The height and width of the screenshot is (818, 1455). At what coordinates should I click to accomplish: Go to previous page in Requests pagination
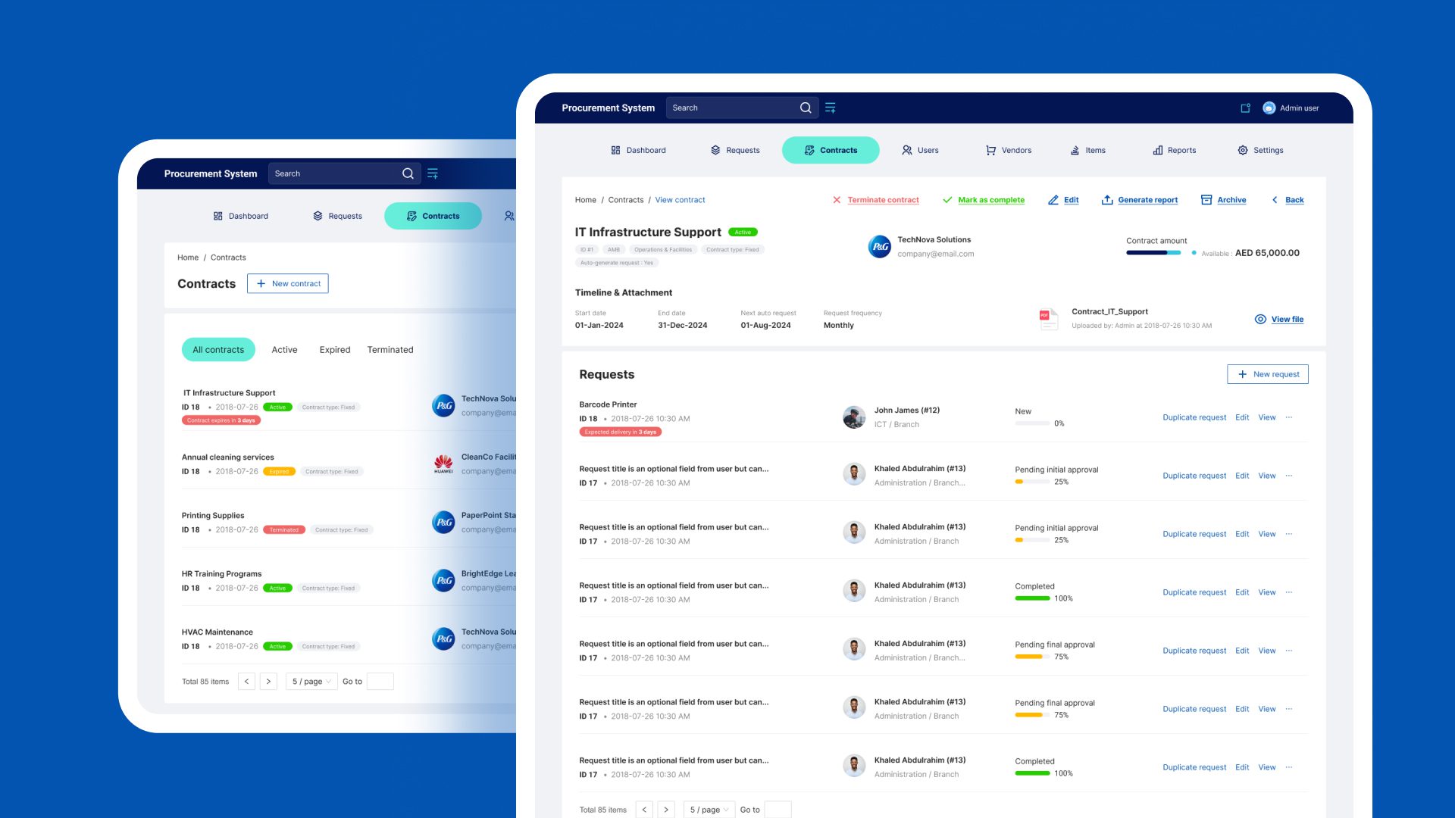pyautogui.click(x=644, y=810)
